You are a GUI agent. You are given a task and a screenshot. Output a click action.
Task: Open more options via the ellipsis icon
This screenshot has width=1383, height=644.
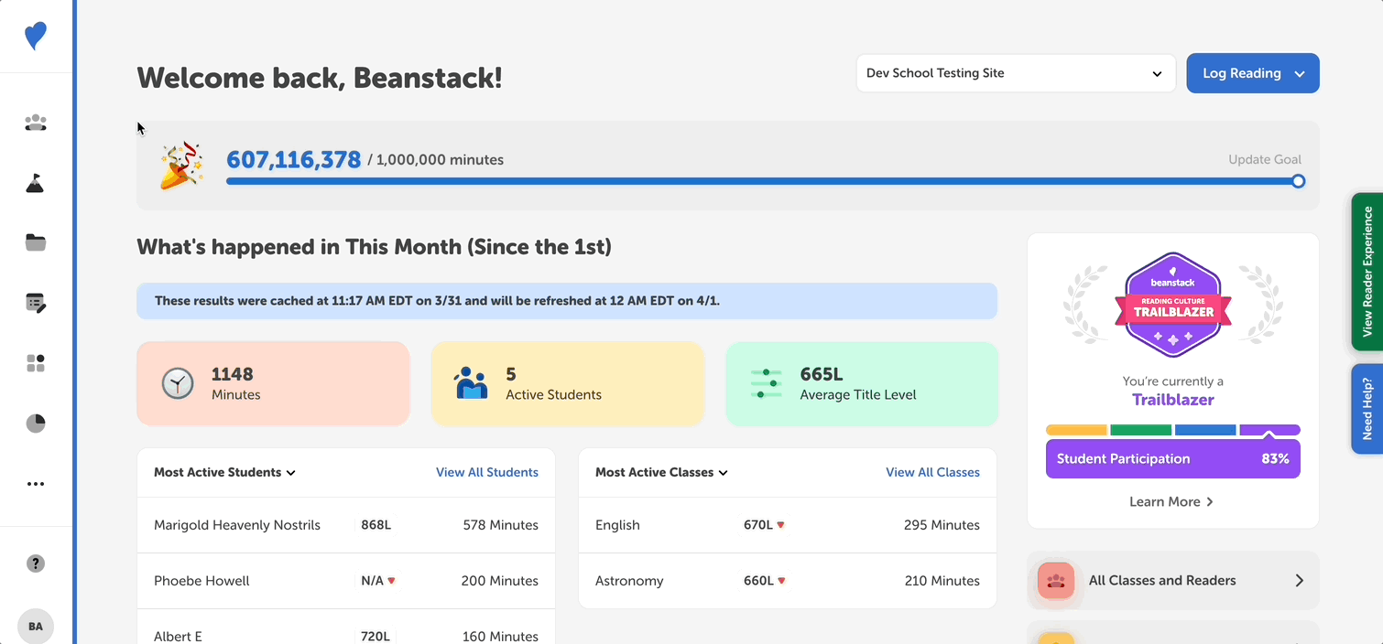coord(36,483)
